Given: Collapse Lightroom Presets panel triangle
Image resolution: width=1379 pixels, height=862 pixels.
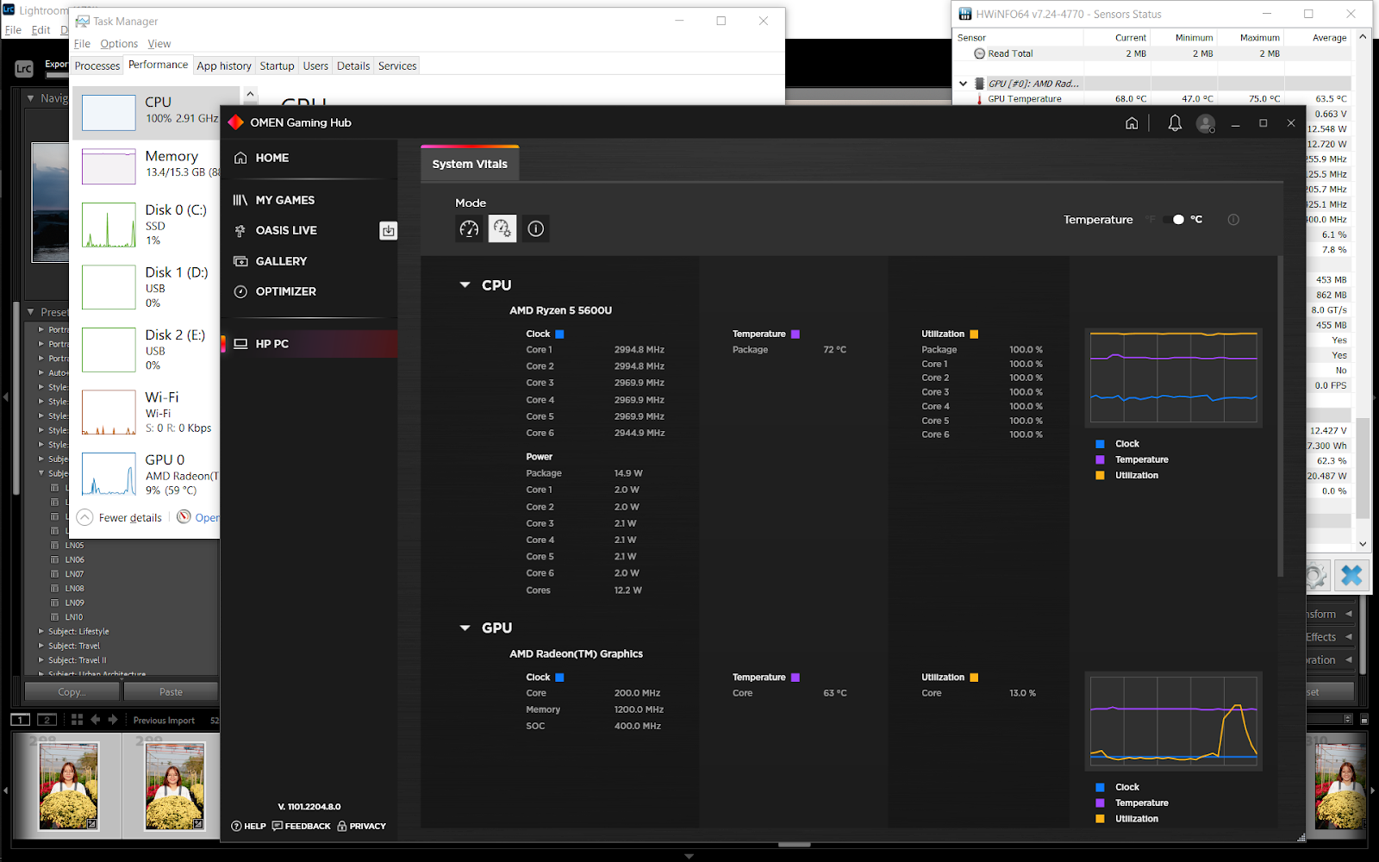Looking at the screenshot, I should [x=31, y=312].
